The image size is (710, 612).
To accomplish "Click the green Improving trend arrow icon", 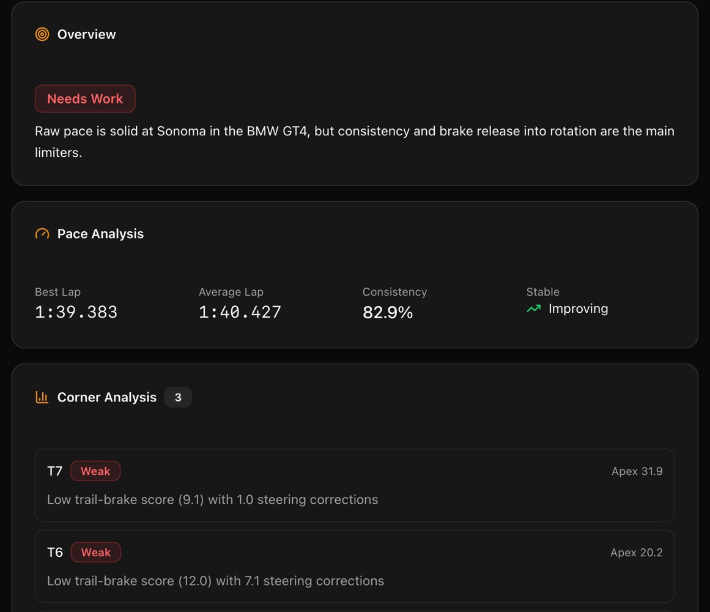I will (x=534, y=309).
